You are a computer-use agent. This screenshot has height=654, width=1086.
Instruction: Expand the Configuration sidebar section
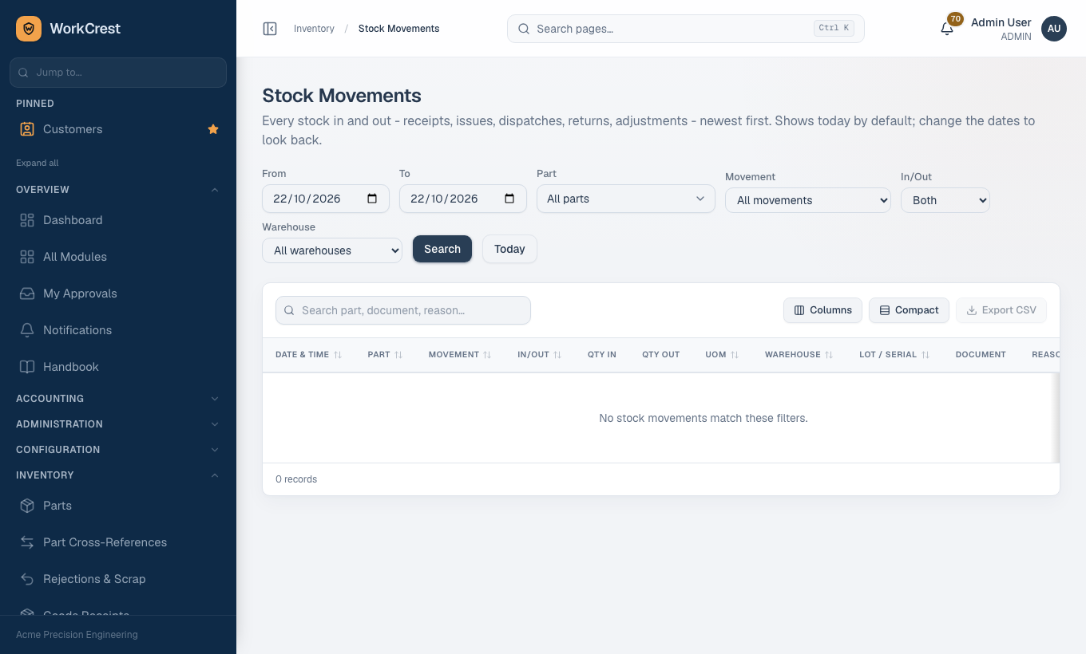(x=118, y=450)
